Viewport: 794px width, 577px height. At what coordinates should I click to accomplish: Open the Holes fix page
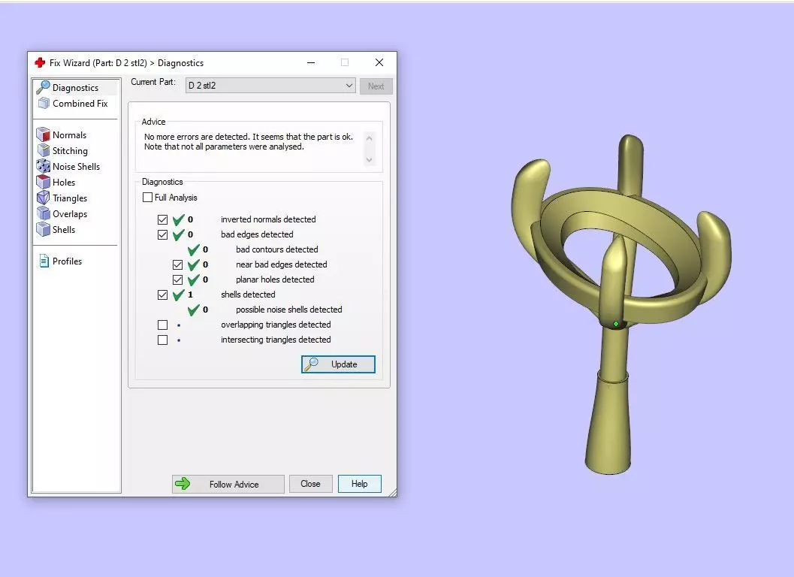point(64,182)
